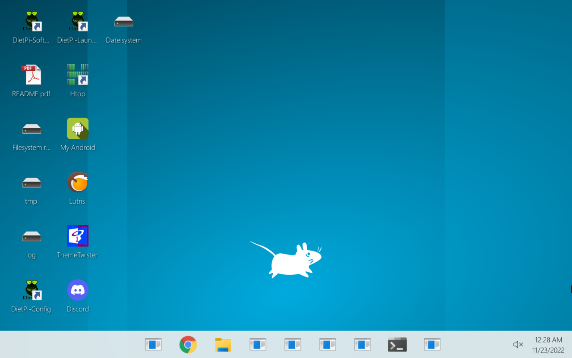Launch the Htop system monitor
Screen dimensions: 572x358
[x=77, y=75]
